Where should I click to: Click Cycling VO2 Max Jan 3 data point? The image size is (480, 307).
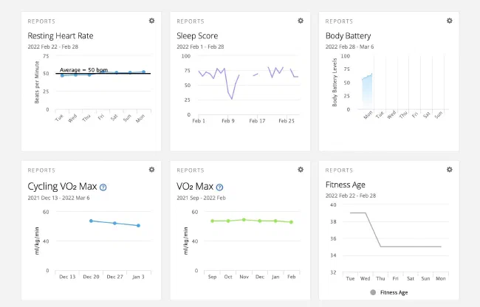click(x=138, y=225)
